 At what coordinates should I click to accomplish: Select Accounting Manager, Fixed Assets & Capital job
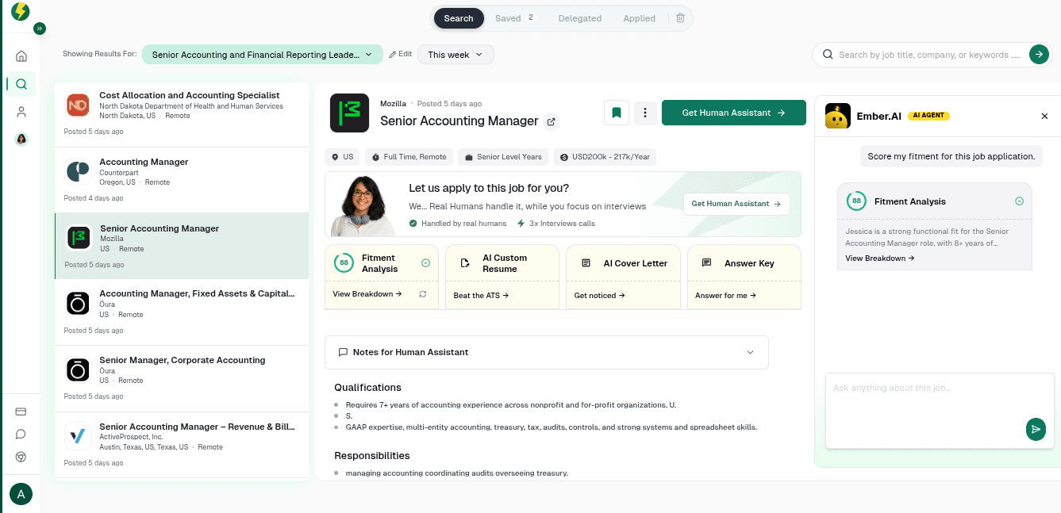[x=182, y=312]
